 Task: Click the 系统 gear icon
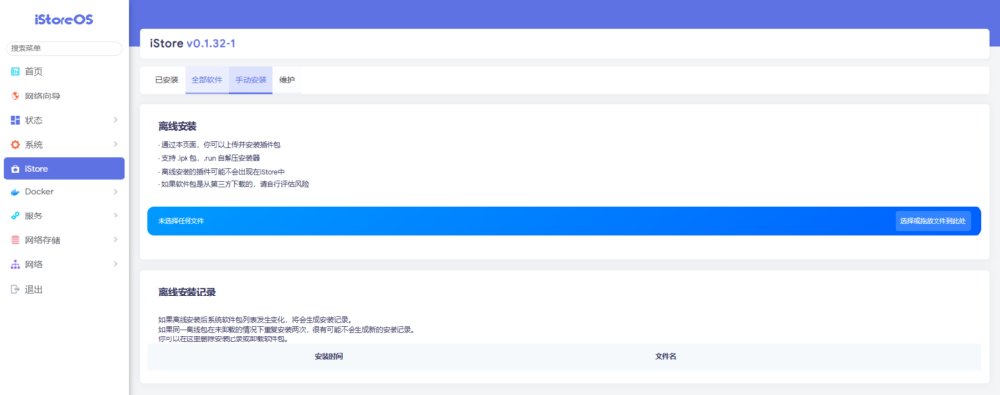click(x=16, y=144)
